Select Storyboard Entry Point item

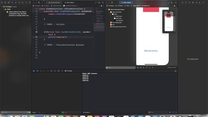coord(118,27)
